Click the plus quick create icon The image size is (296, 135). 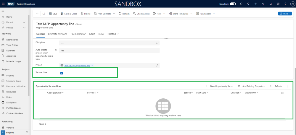coord(256,4)
